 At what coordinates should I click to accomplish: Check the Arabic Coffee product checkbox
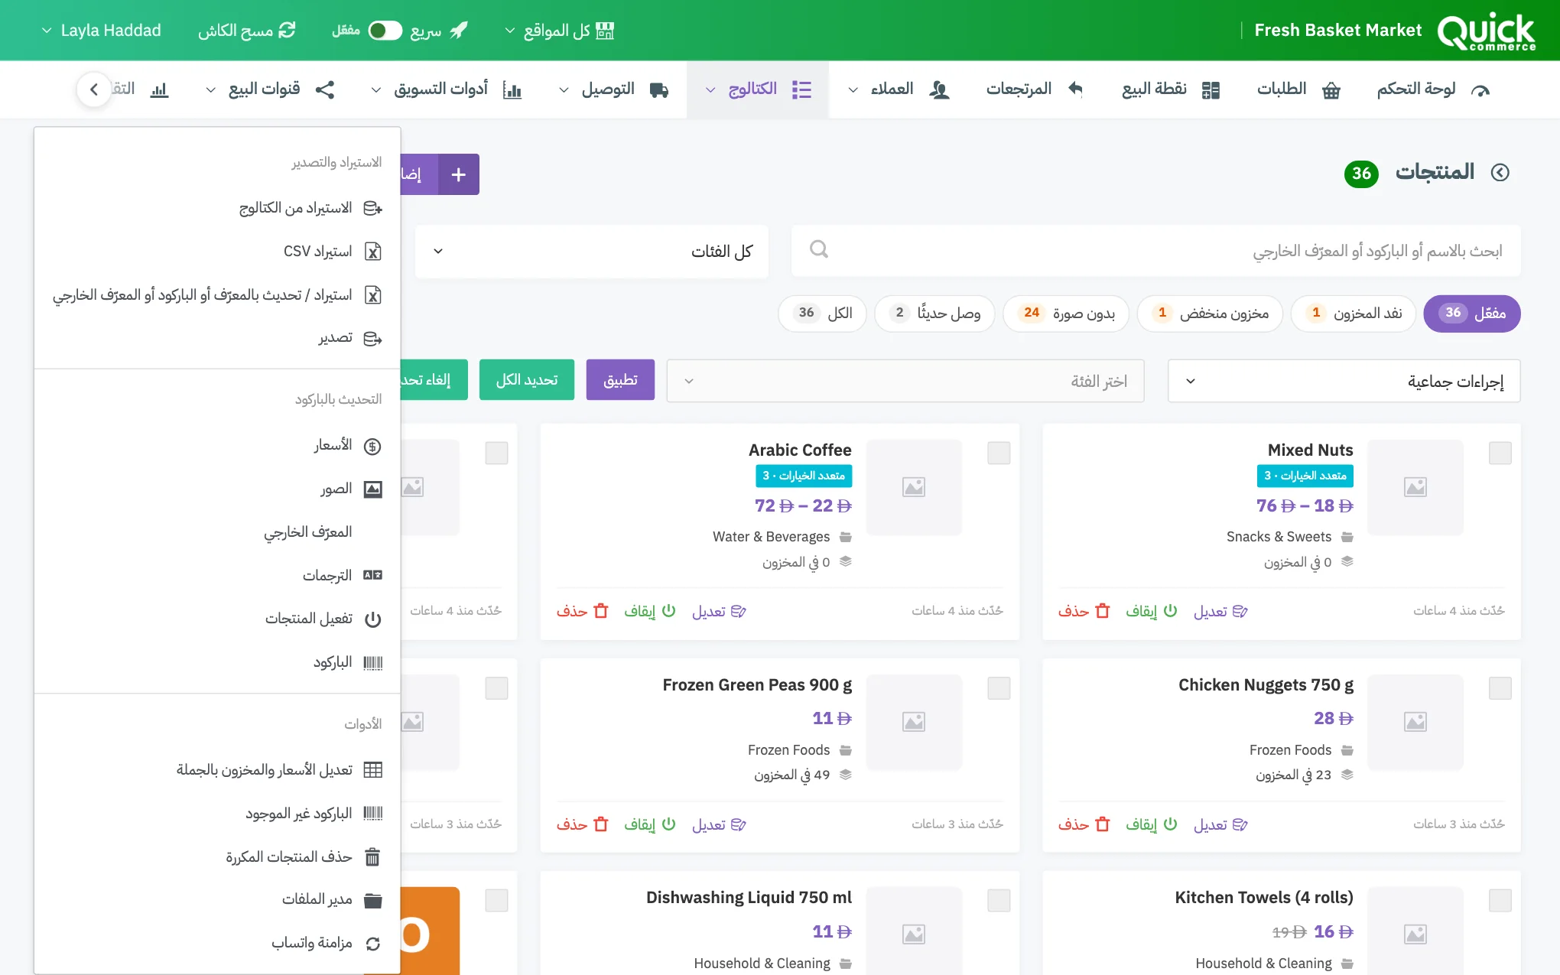(x=999, y=453)
